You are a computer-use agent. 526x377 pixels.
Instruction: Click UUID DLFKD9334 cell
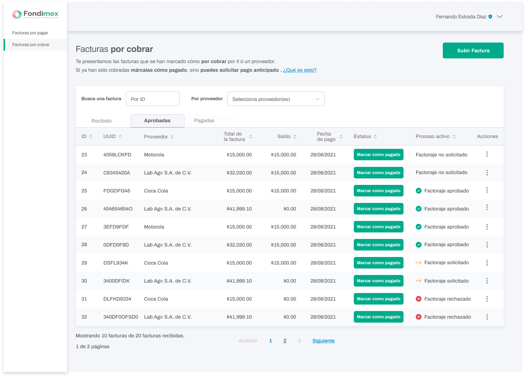(117, 299)
